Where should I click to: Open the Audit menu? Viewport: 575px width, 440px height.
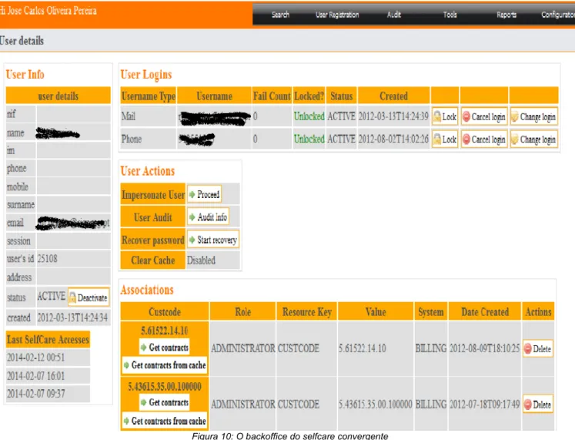pos(394,15)
